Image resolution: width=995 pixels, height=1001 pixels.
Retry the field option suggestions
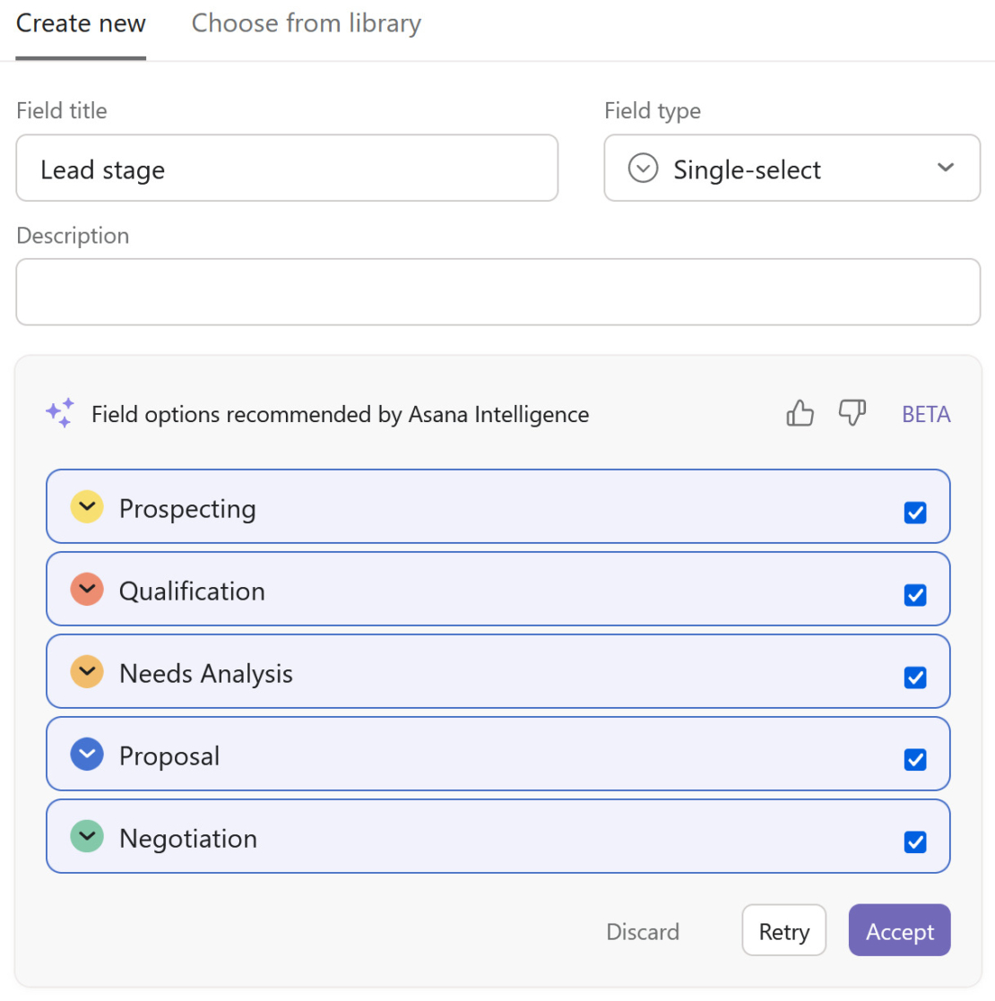point(783,930)
